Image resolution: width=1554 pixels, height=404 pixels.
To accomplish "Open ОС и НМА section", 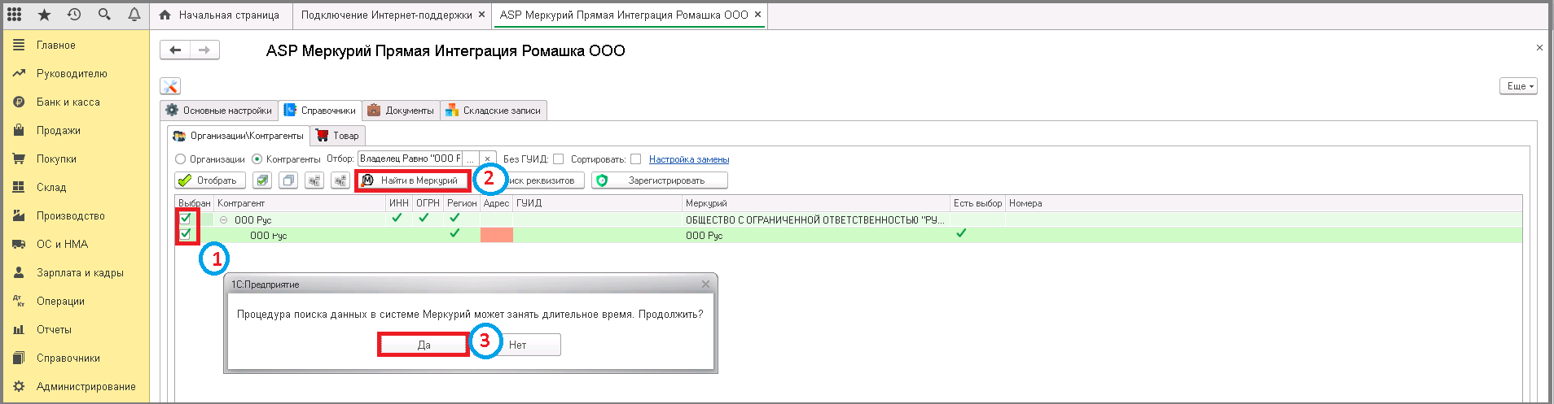I will click(76, 245).
